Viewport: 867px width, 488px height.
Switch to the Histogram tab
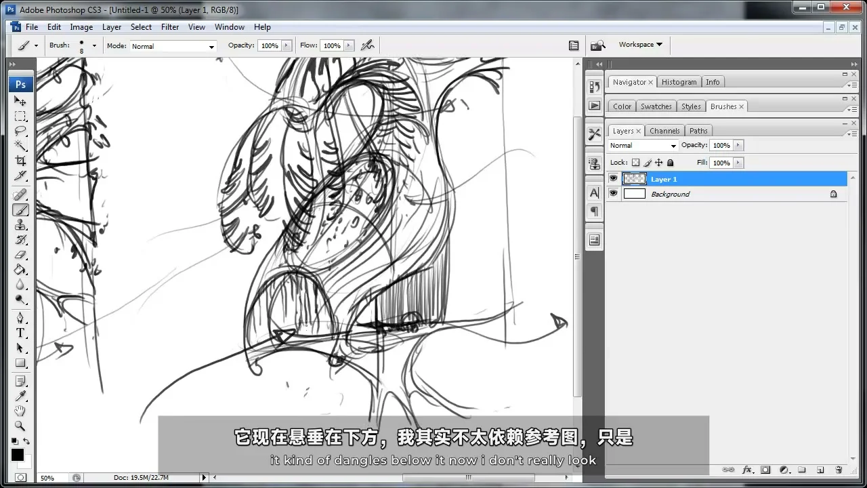679,82
